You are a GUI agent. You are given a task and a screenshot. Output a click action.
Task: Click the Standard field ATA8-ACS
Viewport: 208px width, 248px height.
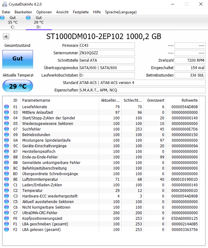[142, 83]
